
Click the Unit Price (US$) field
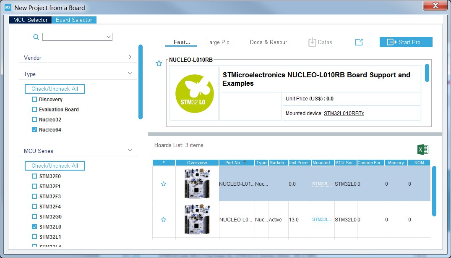[352, 99]
